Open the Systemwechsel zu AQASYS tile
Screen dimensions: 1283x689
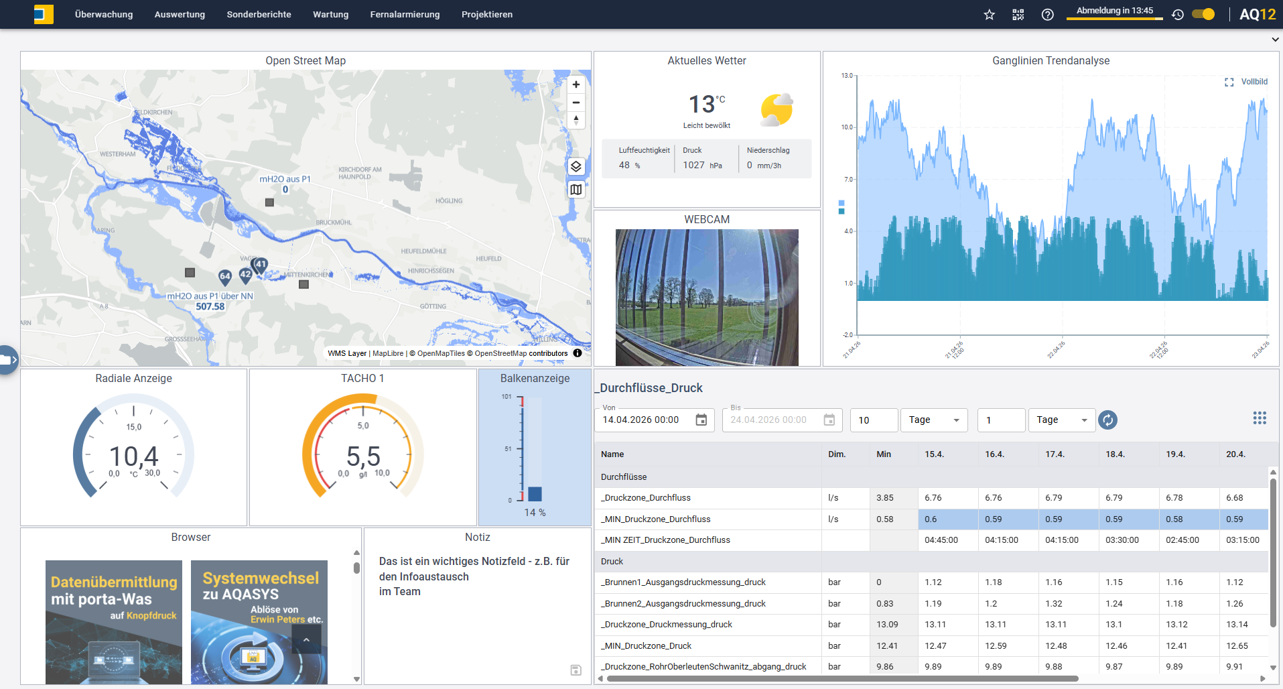coord(259,622)
